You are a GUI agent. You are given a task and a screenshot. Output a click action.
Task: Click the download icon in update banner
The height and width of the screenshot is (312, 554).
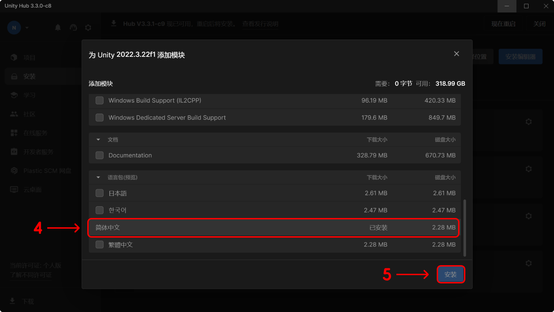click(x=113, y=23)
